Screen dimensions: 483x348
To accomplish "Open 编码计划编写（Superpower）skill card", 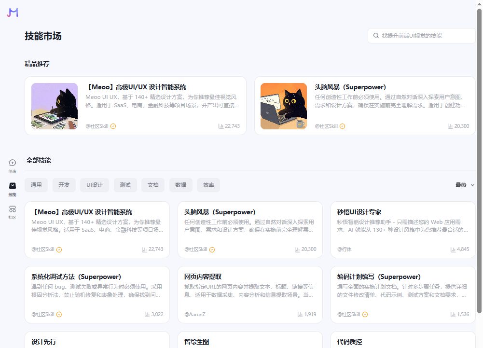I will (x=403, y=295).
